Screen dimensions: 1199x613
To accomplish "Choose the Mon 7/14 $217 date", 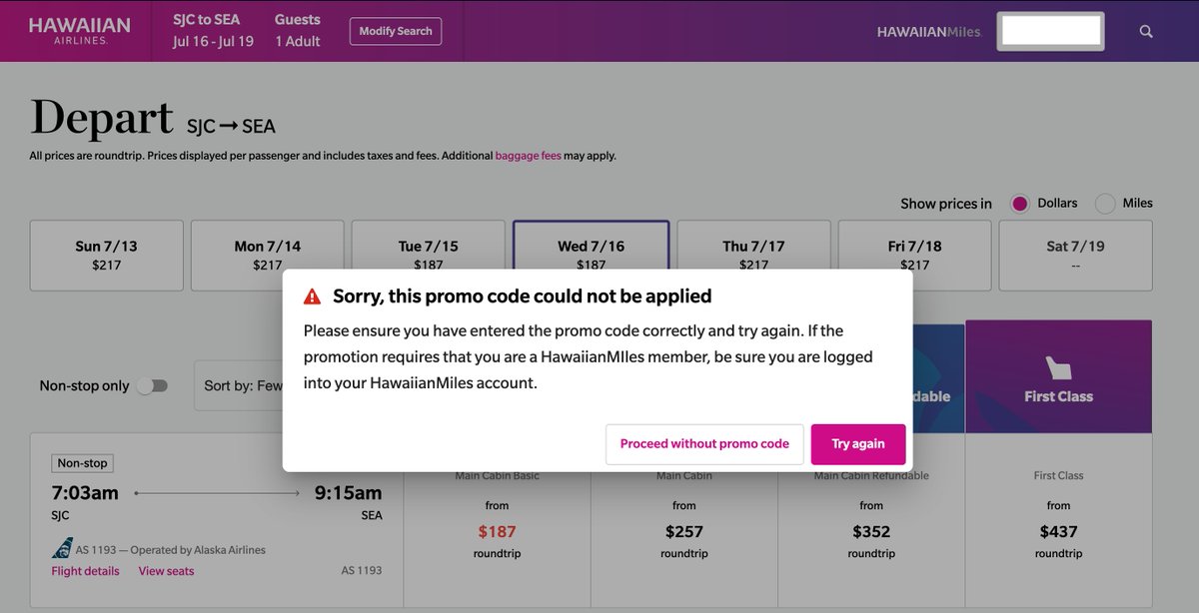I will [268, 256].
